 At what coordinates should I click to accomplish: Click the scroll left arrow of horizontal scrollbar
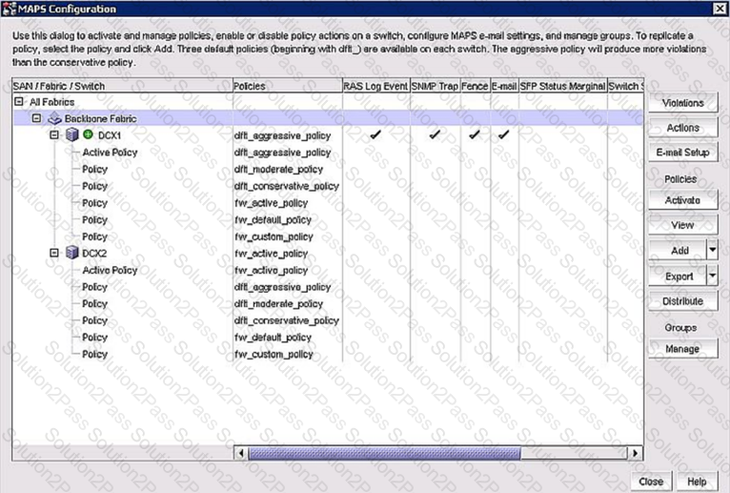tap(241, 452)
